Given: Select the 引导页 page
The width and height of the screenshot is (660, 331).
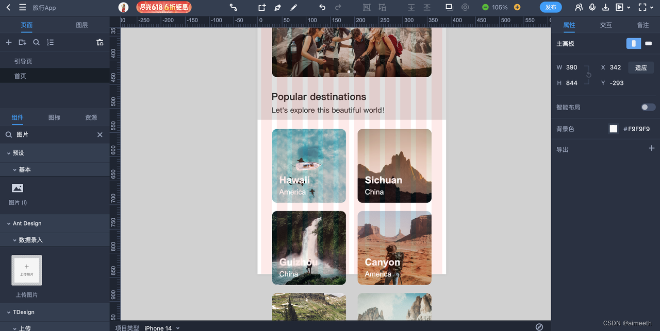Looking at the screenshot, I should pyautogui.click(x=55, y=61).
